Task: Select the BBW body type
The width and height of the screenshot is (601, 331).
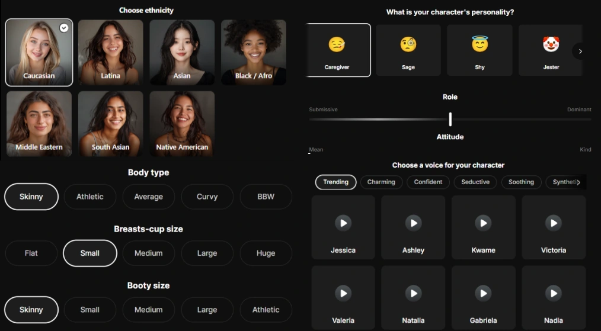Action: tap(266, 197)
